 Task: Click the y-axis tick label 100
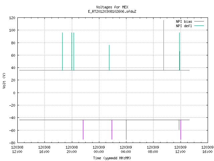pos(12,30)
